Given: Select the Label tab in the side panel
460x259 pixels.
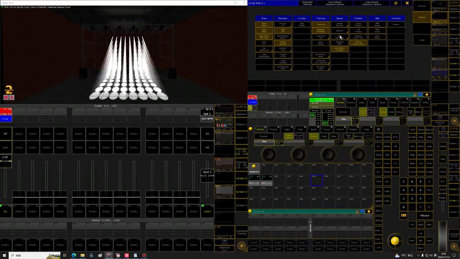Looking at the screenshot, I should 422,40.
